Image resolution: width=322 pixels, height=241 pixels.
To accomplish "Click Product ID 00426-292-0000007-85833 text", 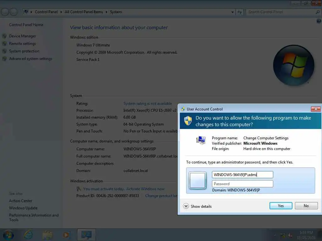I will 108,196.
